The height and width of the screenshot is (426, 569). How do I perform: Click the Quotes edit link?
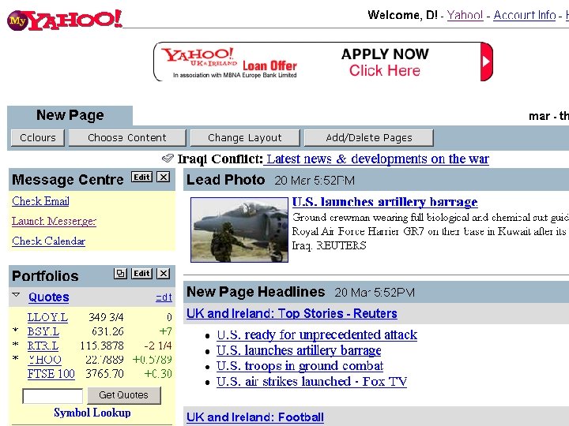(164, 297)
